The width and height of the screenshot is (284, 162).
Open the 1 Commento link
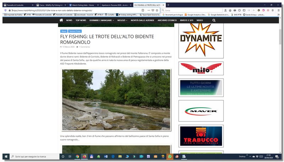coord(84,47)
